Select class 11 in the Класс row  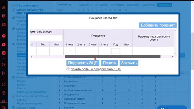(x=126, y=10)
